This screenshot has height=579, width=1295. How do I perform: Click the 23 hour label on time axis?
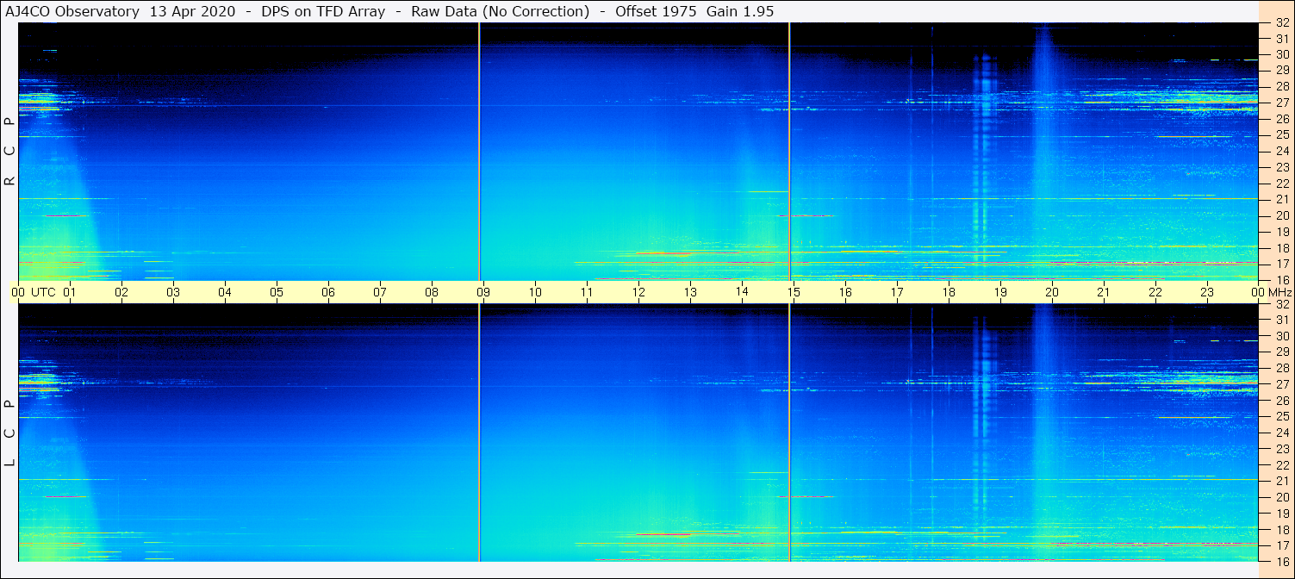pos(1207,292)
